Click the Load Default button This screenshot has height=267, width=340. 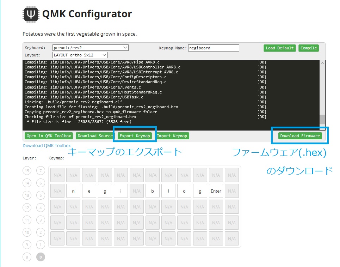[279, 48]
